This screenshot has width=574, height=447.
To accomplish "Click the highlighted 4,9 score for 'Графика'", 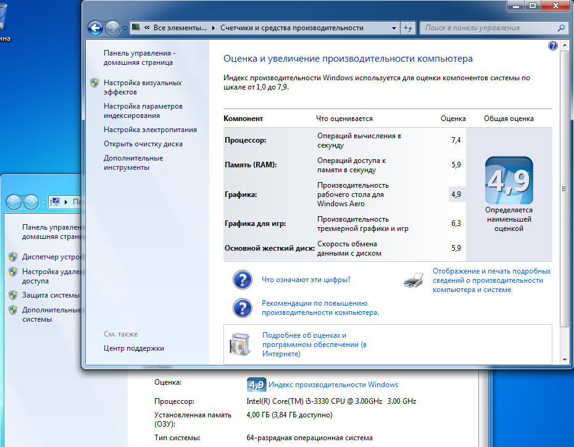I will pos(457,194).
